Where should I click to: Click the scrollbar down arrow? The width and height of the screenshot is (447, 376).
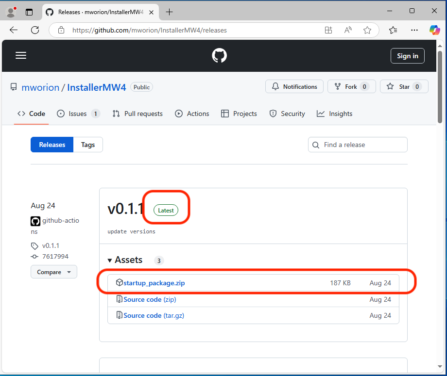click(440, 367)
